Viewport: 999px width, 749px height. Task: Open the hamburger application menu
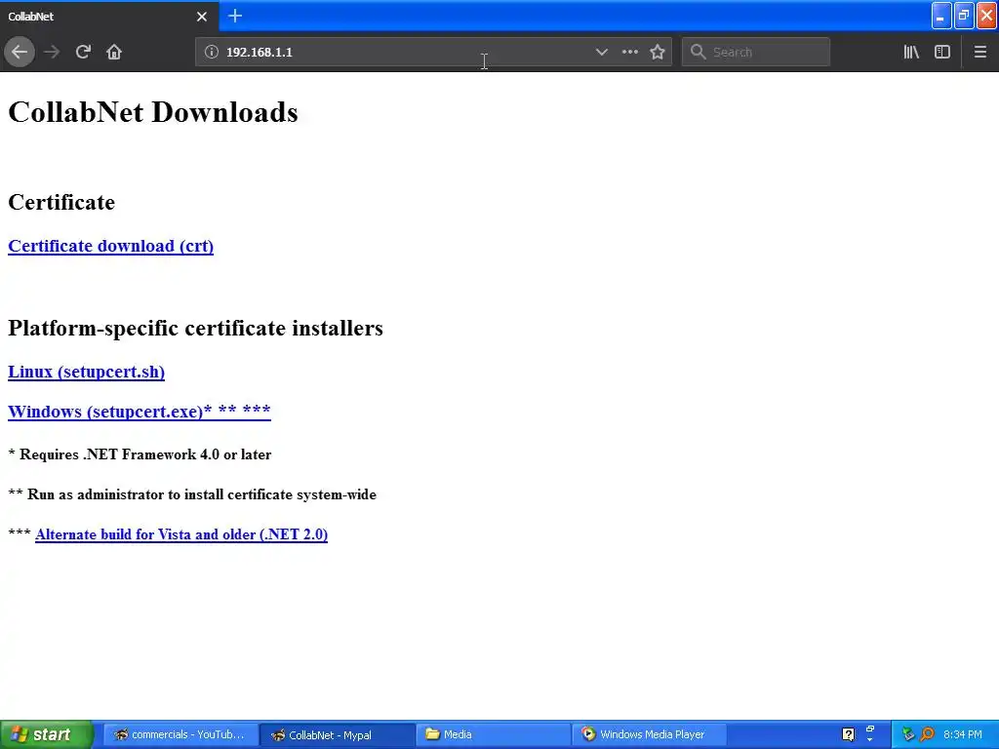(x=980, y=52)
